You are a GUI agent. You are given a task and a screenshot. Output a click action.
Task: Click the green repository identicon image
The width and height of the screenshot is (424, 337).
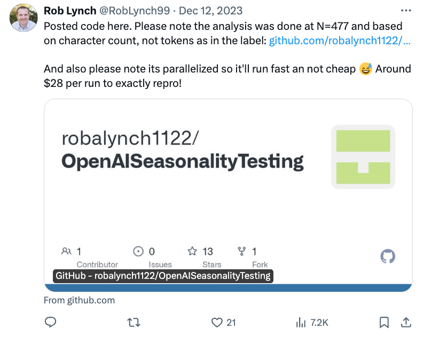(x=363, y=157)
